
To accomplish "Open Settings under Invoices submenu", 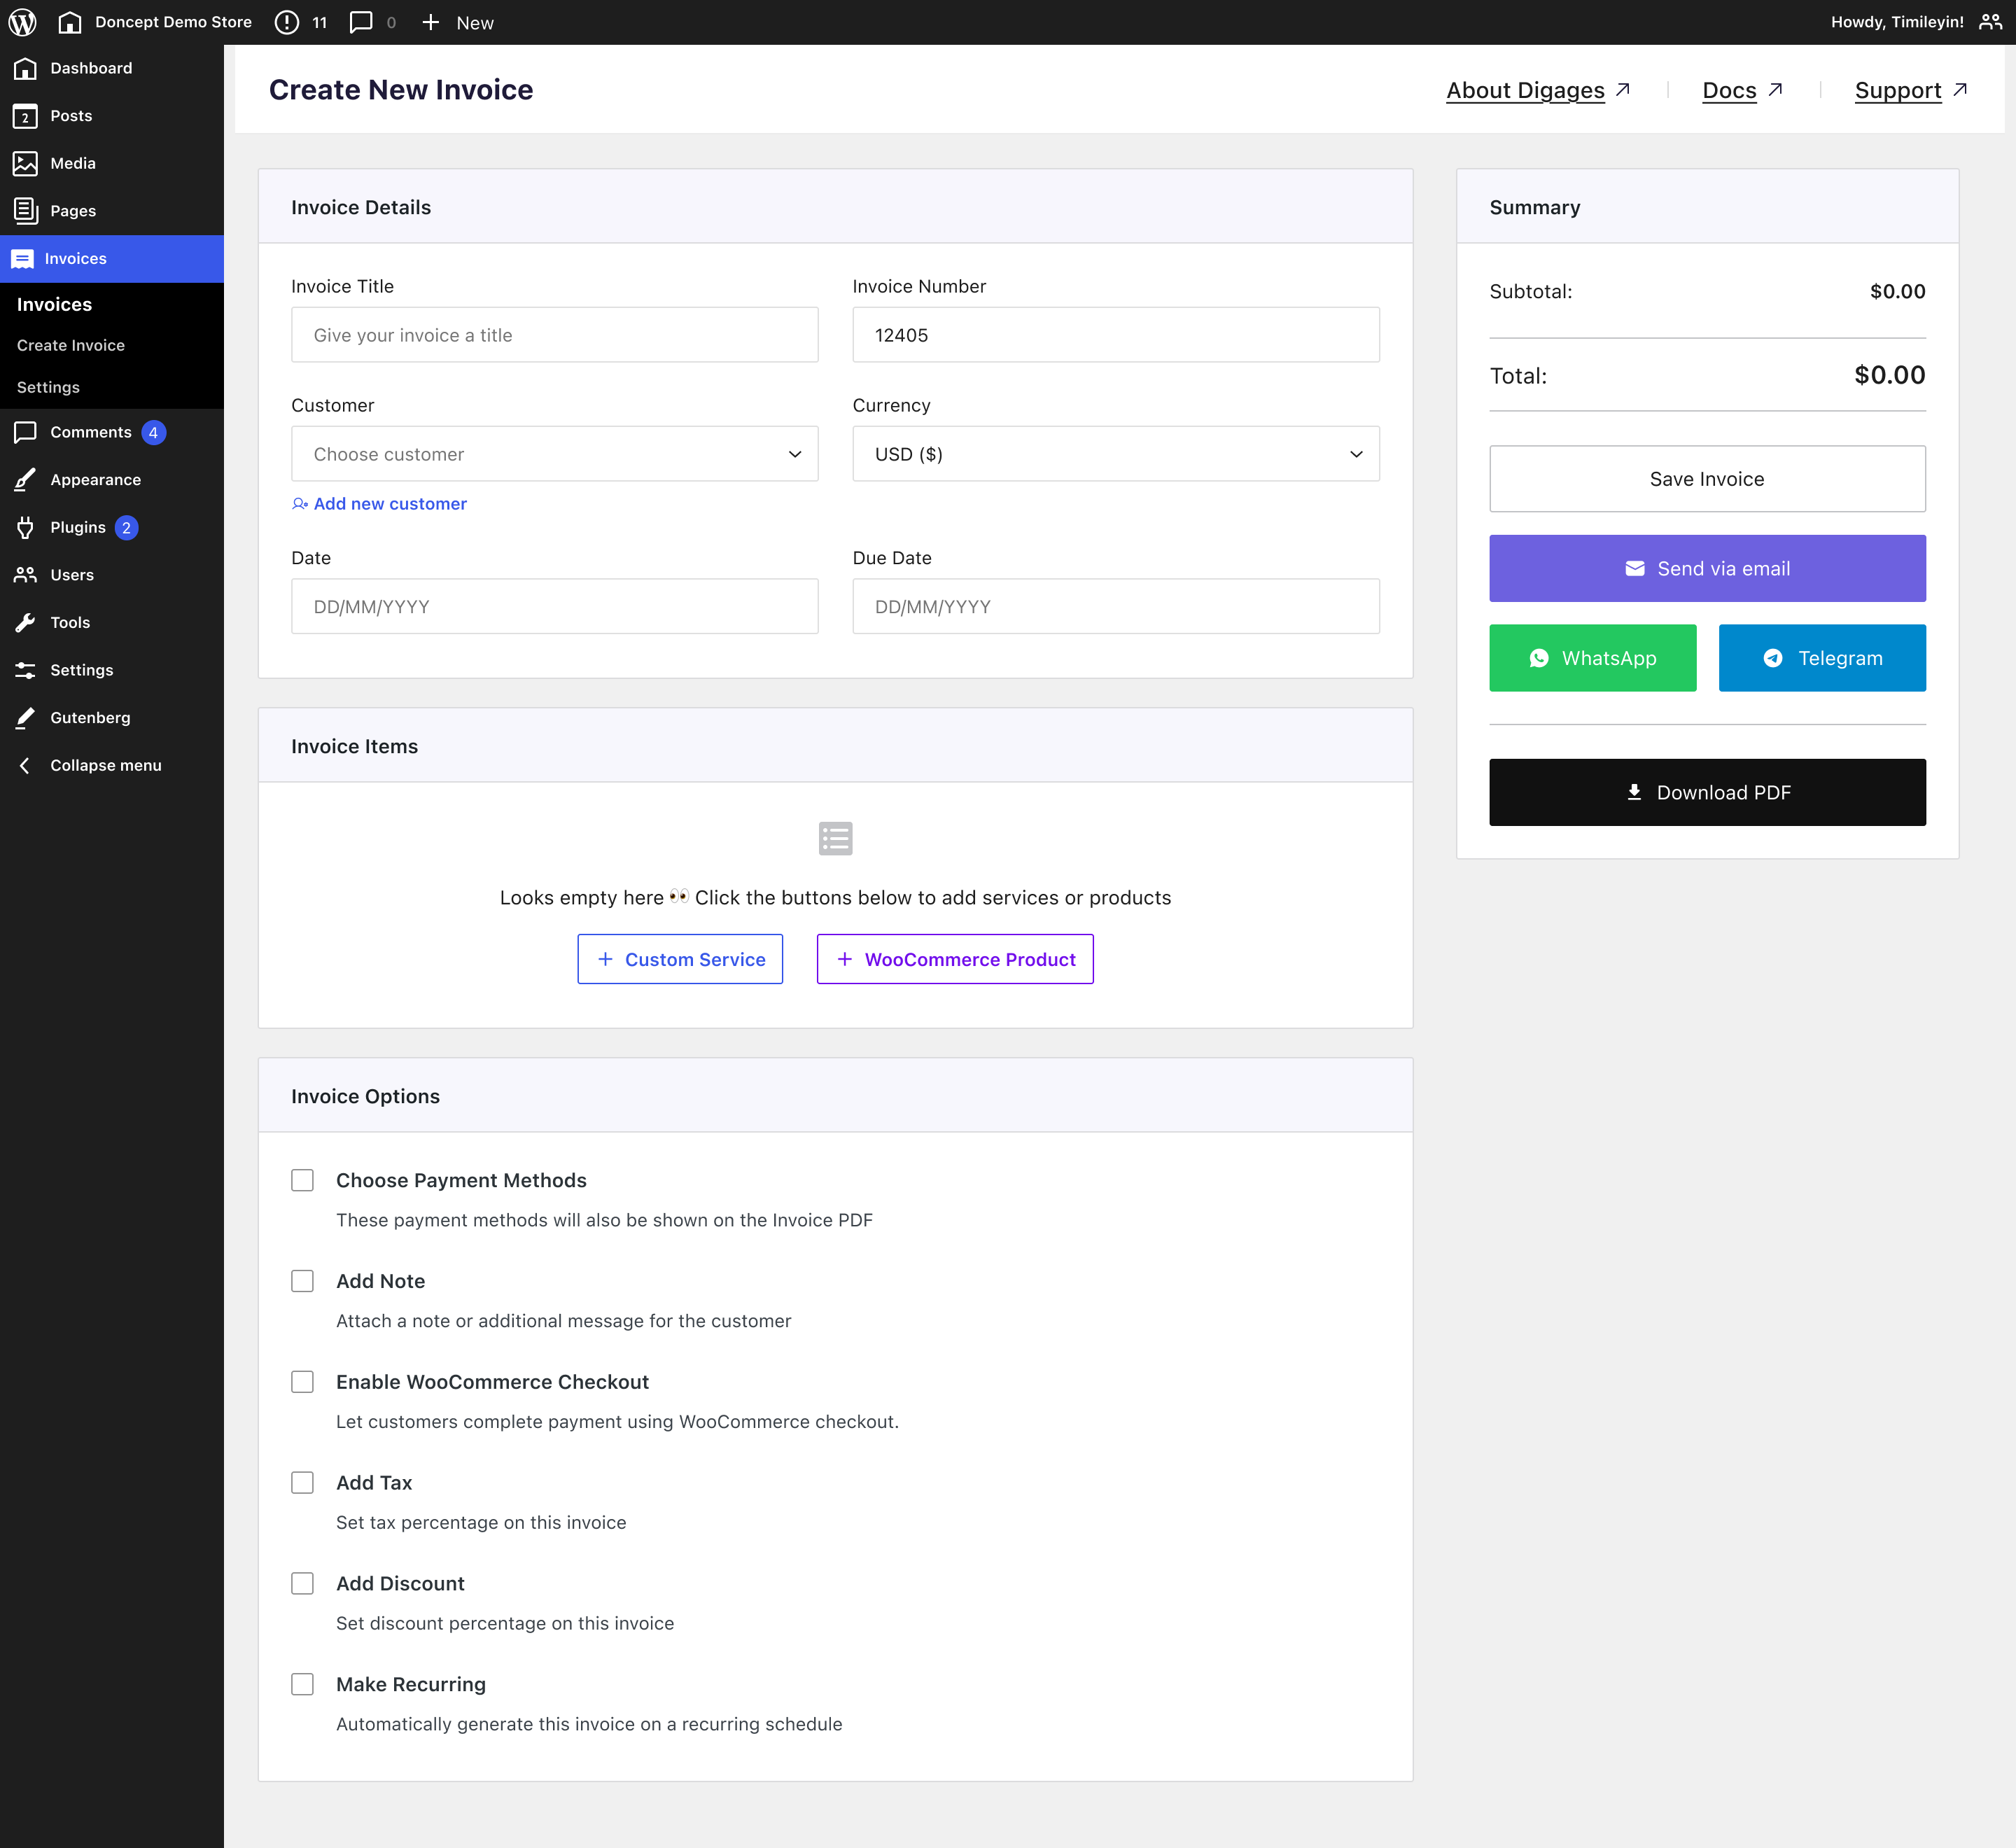I will point(48,387).
